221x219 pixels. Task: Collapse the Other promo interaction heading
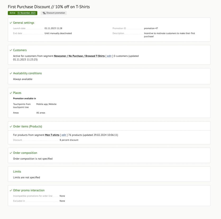point(29,190)
